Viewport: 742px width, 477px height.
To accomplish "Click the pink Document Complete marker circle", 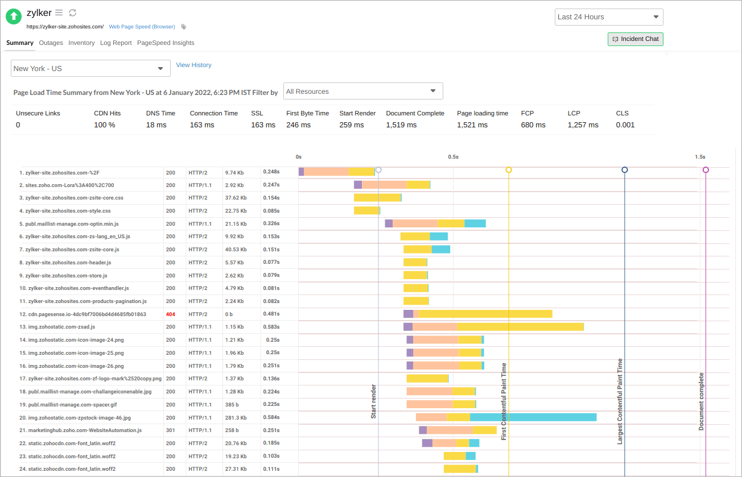I will (706, 169).
